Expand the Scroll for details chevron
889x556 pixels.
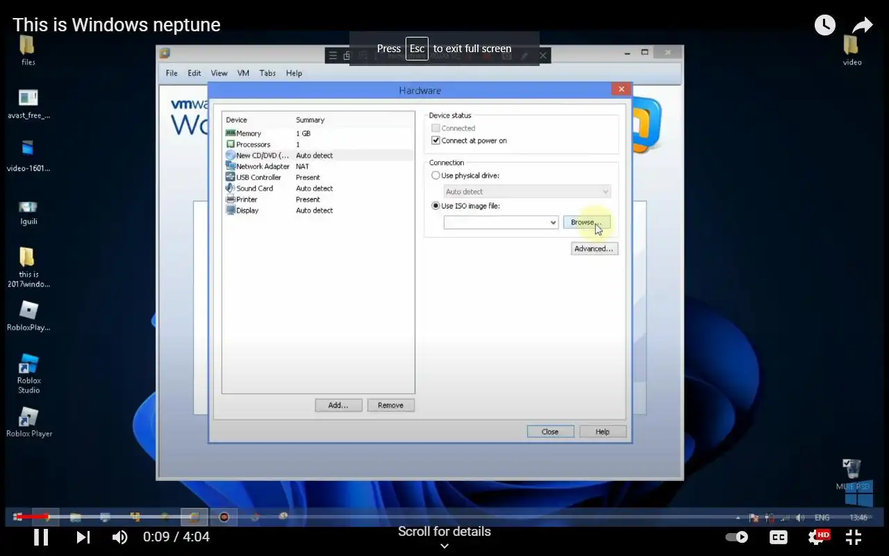pyautogui.click(x=444, y=546)
